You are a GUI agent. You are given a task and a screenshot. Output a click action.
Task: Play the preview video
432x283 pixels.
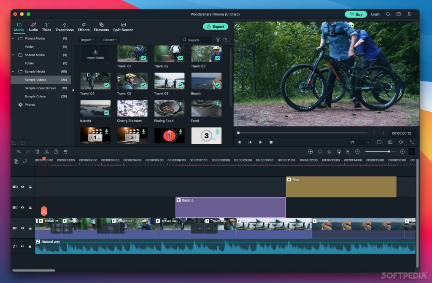coord(260,142)
